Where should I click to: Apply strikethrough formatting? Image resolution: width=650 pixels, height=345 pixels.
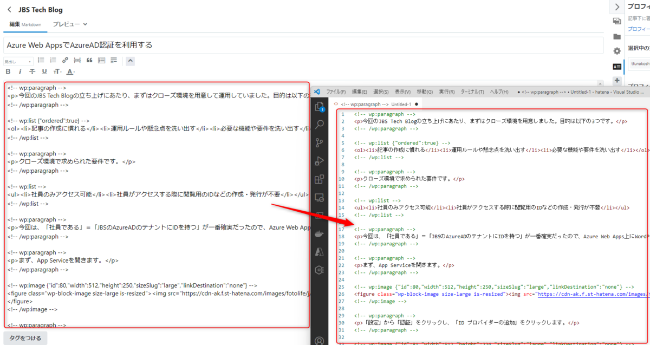[32, 71]
